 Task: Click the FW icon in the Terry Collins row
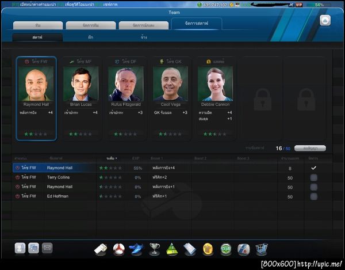[x=18, y=177]
